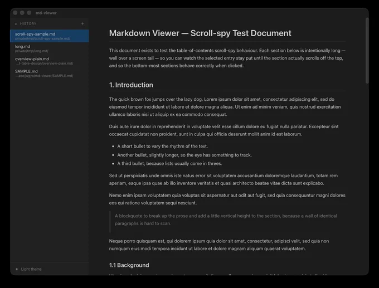The image size is (379, 288).
Task: Close the md-viewer window
Action: click(15, 13)
